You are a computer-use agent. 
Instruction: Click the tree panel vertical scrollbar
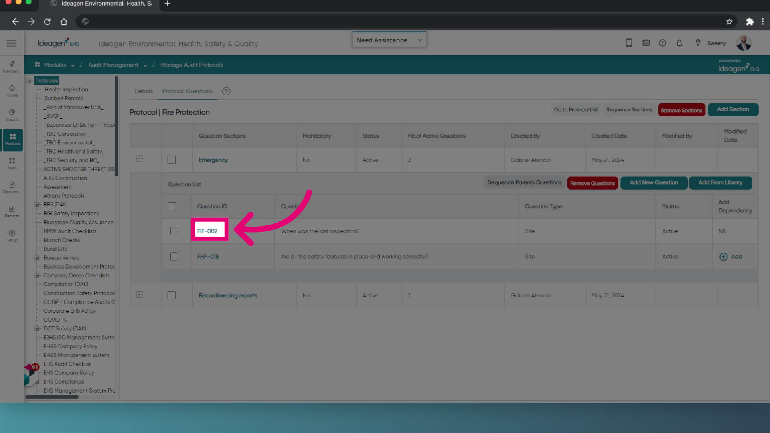[116, 126]
